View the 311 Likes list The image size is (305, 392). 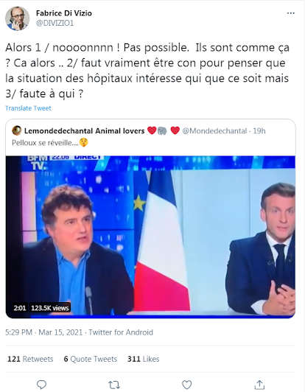click(x=143, y=359)
